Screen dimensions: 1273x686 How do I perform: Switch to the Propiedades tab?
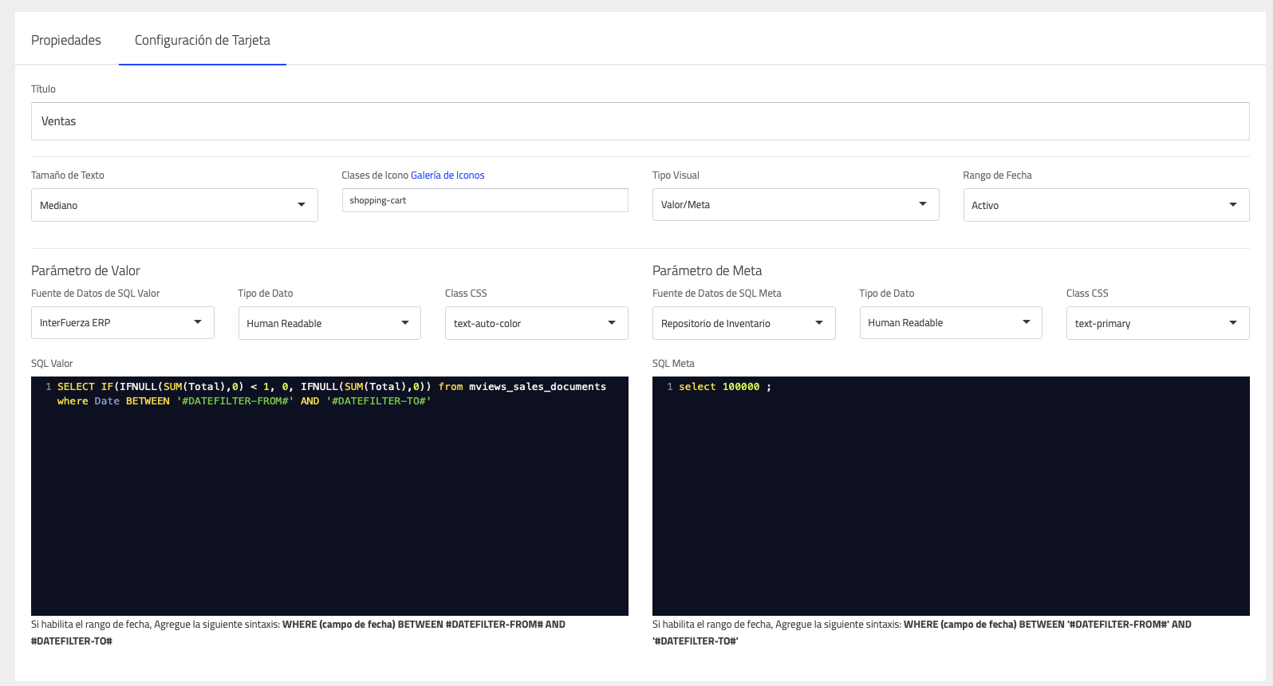(66, 40)
